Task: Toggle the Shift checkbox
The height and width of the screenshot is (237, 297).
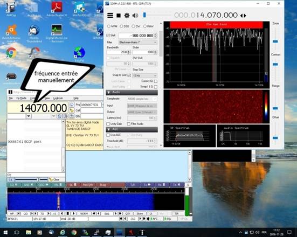Action: coord(108,36)
